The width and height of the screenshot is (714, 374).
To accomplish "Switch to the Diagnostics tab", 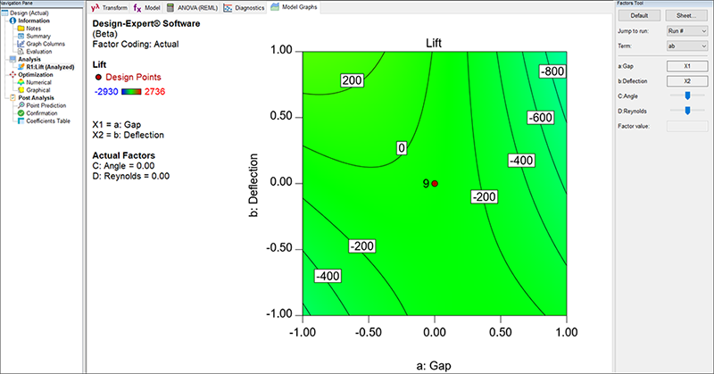I will pos(244,7).
